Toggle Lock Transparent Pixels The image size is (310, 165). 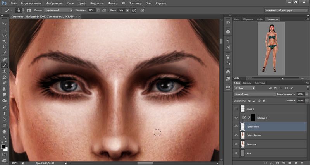249,101
